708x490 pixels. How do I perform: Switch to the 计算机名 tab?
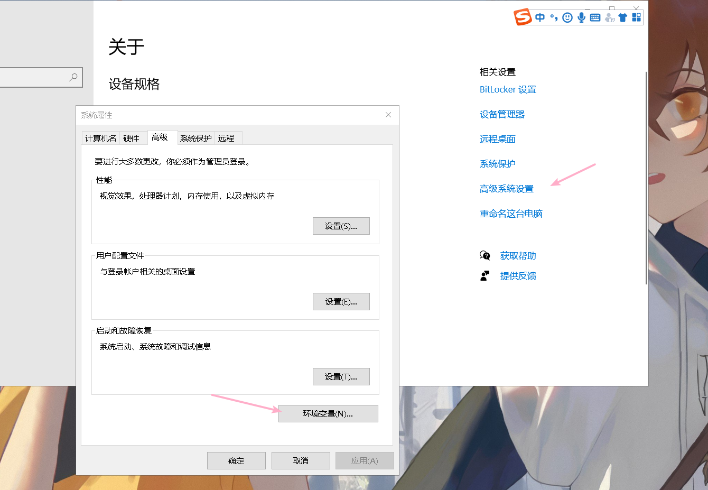point(100,138)
